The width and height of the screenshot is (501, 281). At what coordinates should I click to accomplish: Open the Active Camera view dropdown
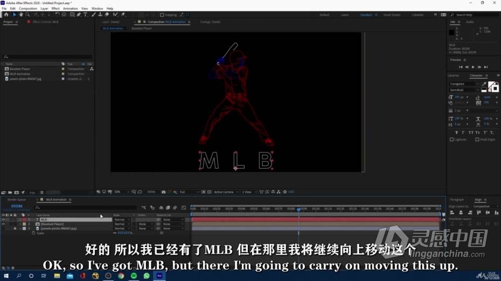(x=226, y=192)
